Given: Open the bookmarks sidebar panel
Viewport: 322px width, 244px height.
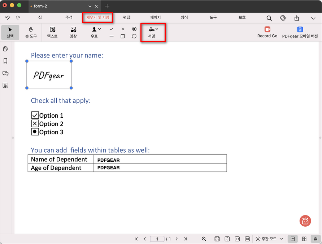Looking at the screenshot, I should pos(5,61).
